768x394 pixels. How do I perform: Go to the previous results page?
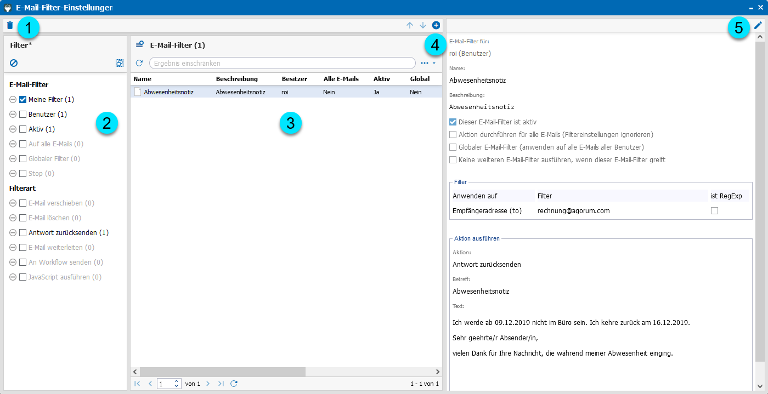coord(150,384)
